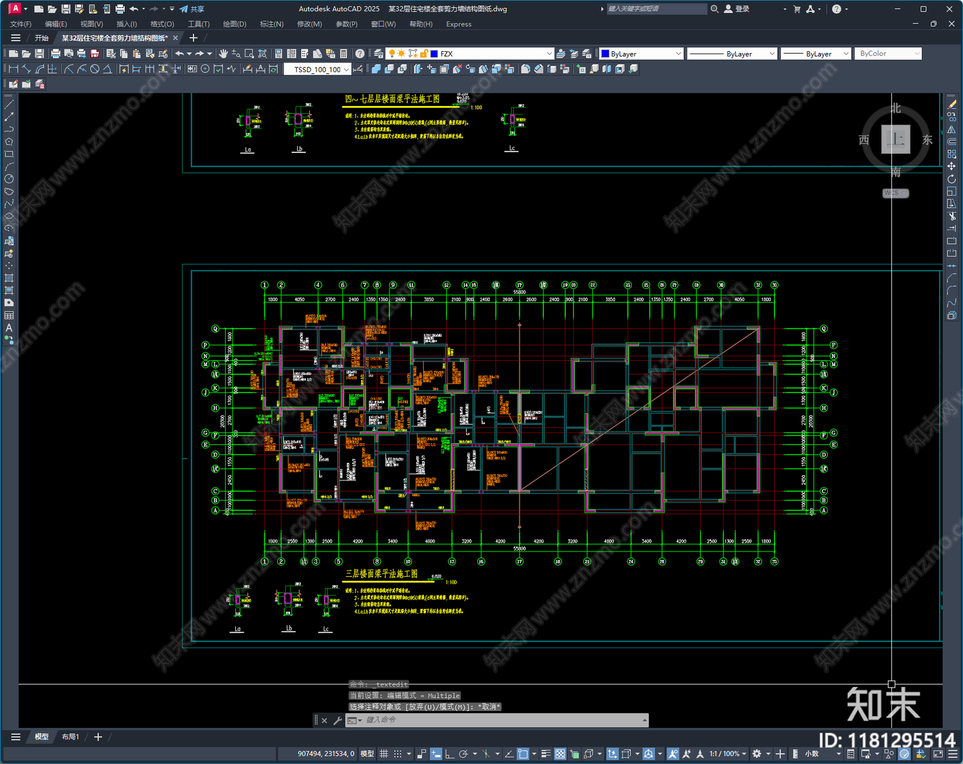Select the Mirror tool in Modify toolbar

point(952,129)
